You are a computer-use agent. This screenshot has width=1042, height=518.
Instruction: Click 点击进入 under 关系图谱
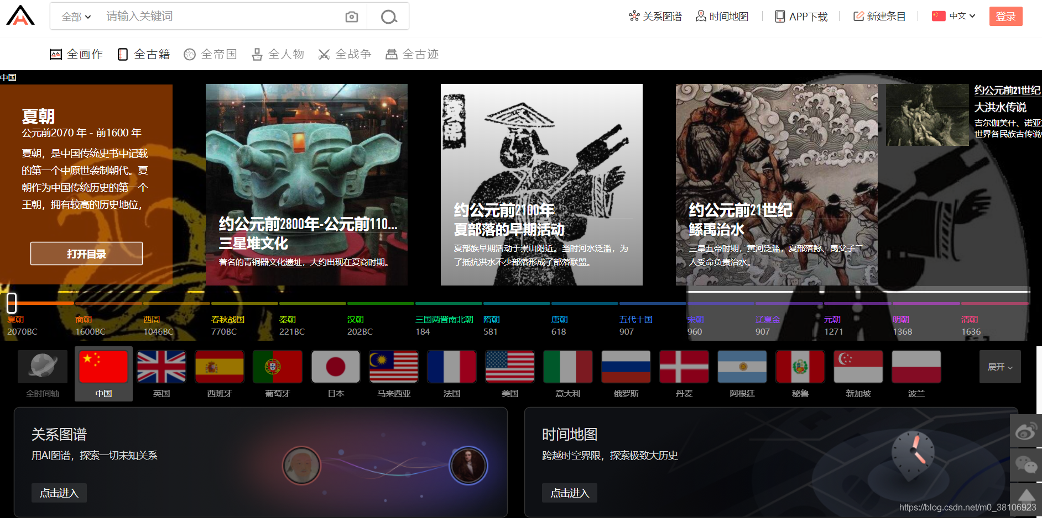coord(59,493)
